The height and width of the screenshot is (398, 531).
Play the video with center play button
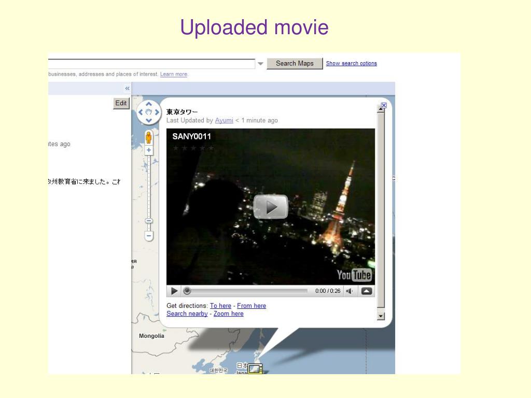[x=271, y=206]
